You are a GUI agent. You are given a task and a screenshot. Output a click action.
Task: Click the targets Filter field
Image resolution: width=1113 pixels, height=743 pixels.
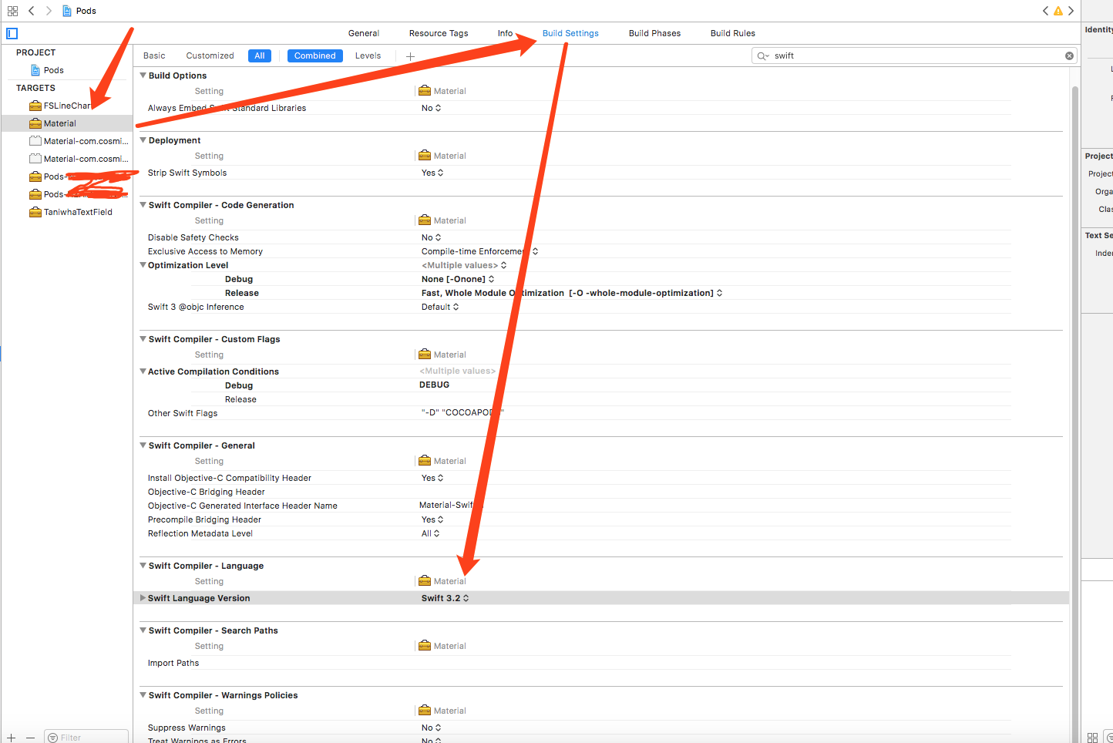[x=86, y=738]
